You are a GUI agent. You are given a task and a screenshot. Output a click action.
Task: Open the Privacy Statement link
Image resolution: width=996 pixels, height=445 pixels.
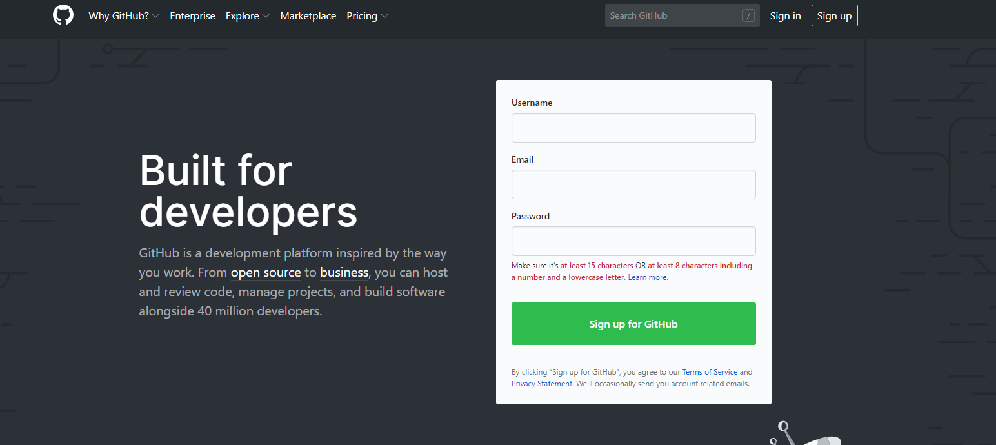542,384
